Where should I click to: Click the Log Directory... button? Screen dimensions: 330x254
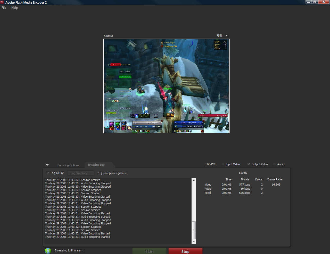point(80,173)
